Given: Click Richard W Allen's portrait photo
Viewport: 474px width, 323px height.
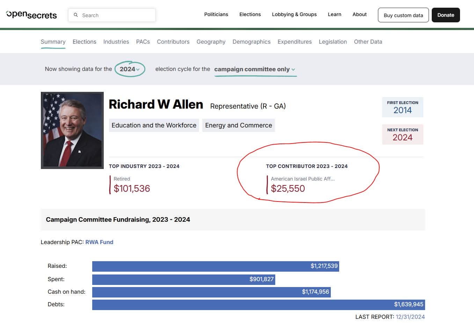Looking at the screenshot, I should click(x=72, y=130).
